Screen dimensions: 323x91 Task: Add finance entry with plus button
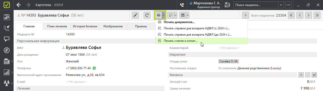301,75
